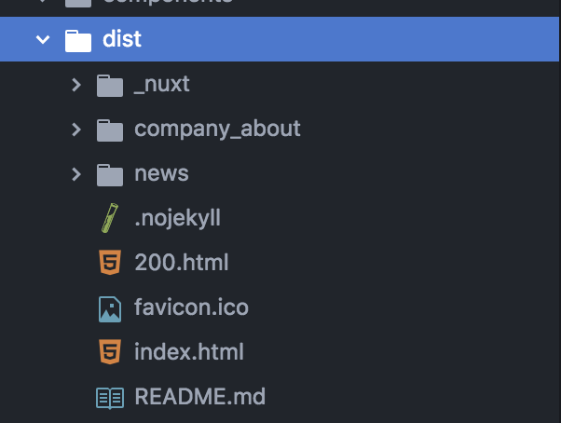This screenshot has height=423, width=561.
Task: Select the dist folder label
Action: coord(122,38)
